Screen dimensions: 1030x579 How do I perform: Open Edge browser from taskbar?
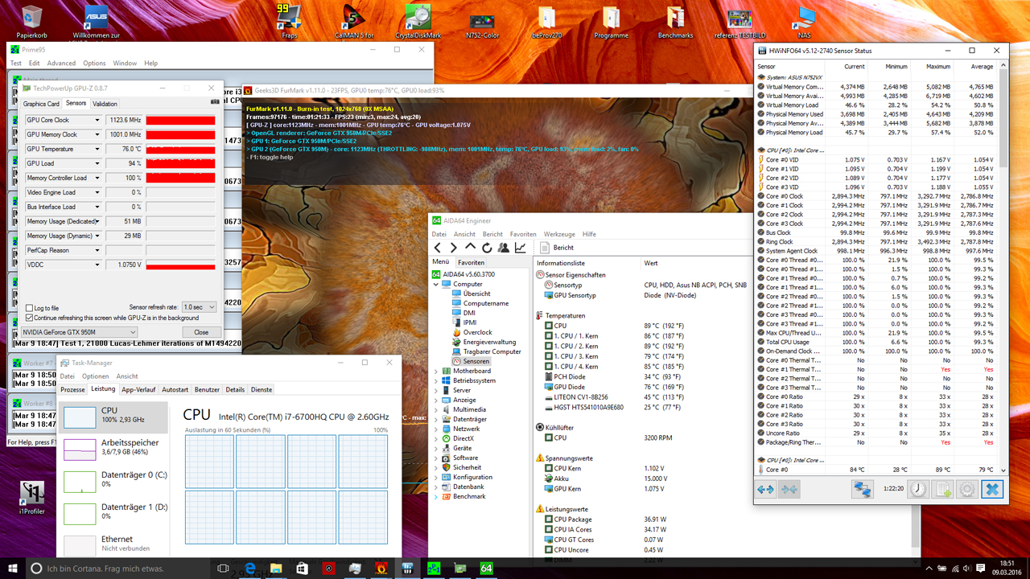[x=250, y=569]
